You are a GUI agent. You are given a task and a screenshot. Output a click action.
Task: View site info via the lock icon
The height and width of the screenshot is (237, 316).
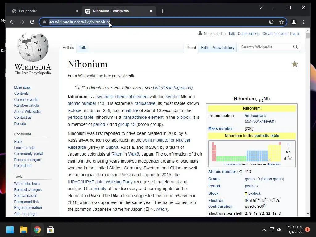(x=44, y=22)
